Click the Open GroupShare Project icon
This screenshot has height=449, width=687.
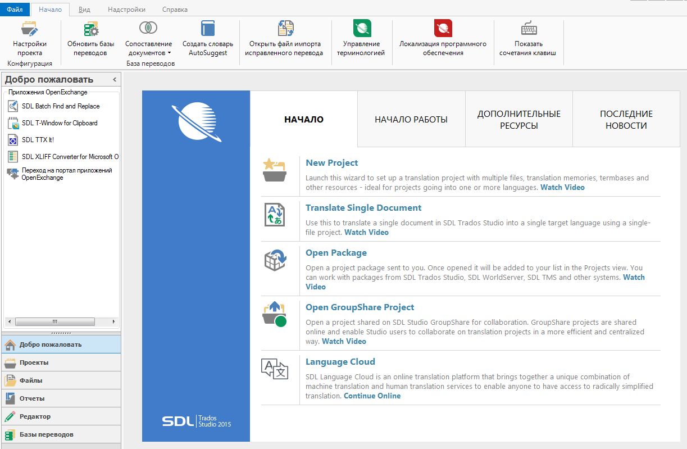point(275,314)
